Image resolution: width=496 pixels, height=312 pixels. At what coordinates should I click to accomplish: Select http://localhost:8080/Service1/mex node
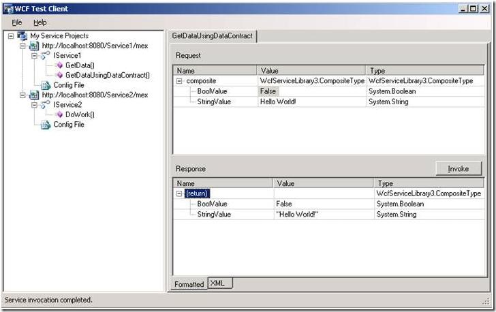coord(95,46)
